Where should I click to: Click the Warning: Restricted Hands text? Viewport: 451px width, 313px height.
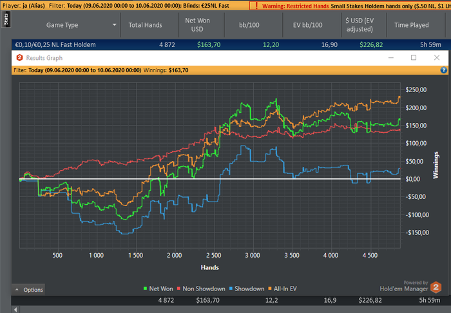tap(295, 6)
